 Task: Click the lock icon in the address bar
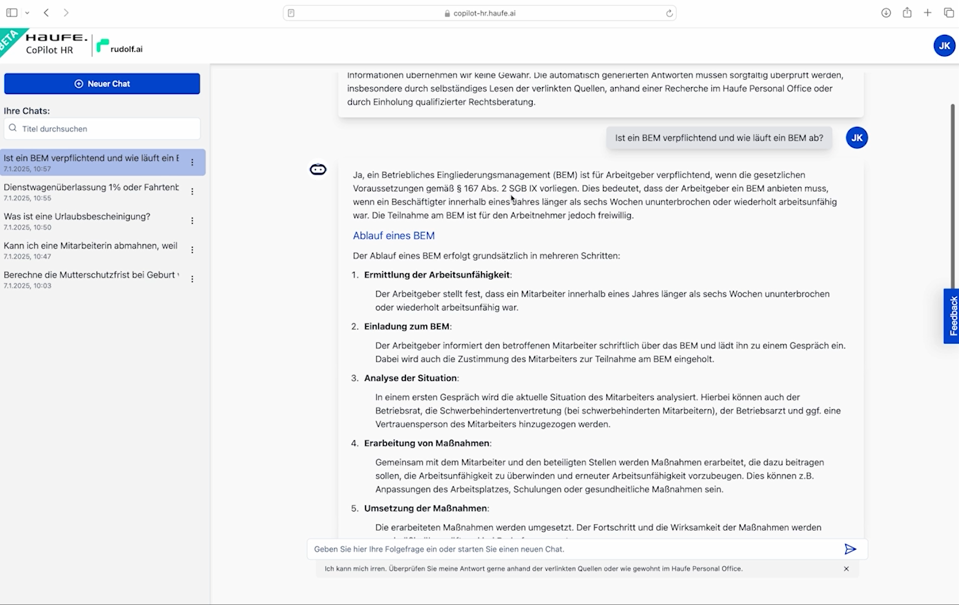pyautogui.click(x=447, y=13)
